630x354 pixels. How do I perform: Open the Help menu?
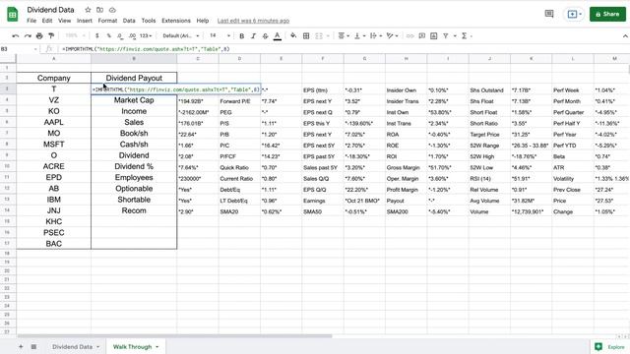click(x=203, y=21)
